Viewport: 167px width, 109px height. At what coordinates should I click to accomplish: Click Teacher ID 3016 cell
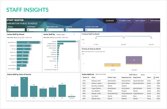84,81
